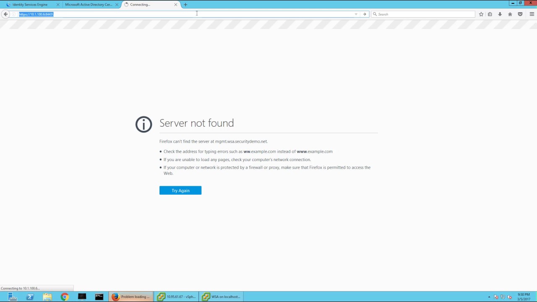Click the site identity info icon
537x302 pixels.
tap(14, 14)
